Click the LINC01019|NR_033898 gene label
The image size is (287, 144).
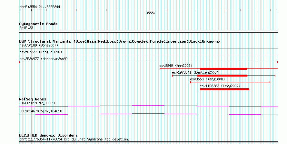pos(38,103)
